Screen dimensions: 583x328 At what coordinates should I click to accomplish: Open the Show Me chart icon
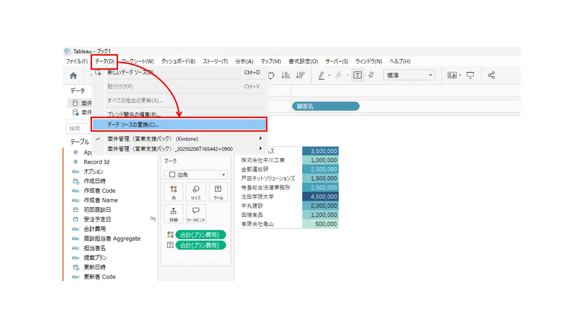[452, 75]
